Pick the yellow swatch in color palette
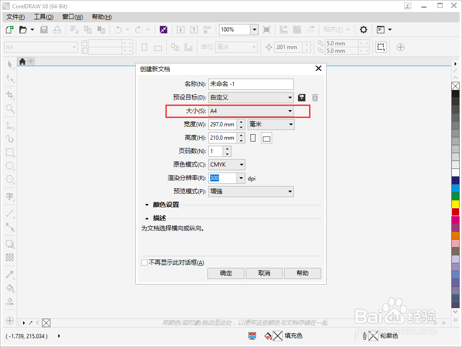This screenshot has width=462, height=347. [x=456, y=204]
